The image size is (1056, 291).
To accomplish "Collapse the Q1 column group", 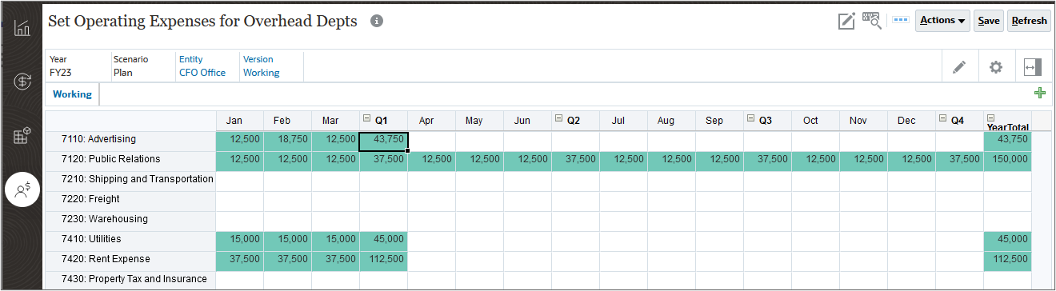I will click(x=366, y=118).
